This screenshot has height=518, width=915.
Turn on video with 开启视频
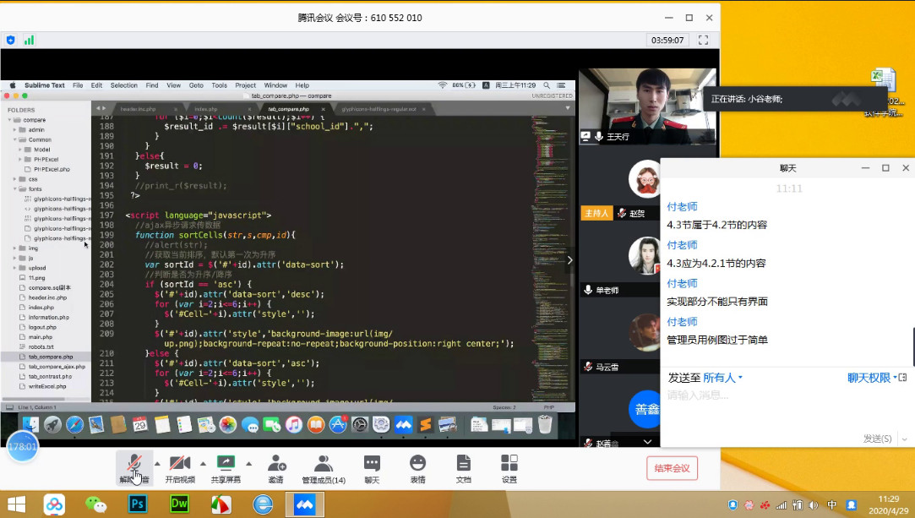pos(179,464)
